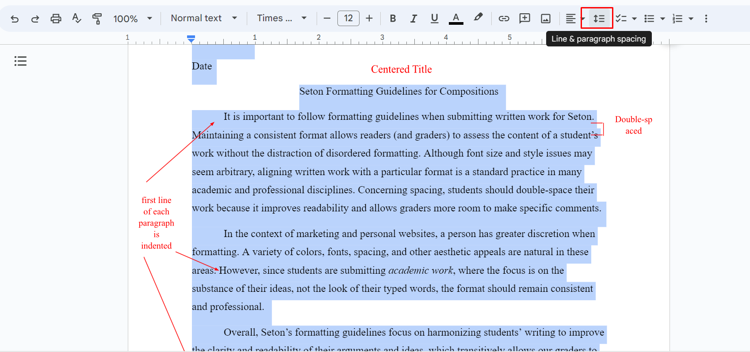Click the italic words academic work
Screen dimensions: 750x352
(x=421, y=270)
